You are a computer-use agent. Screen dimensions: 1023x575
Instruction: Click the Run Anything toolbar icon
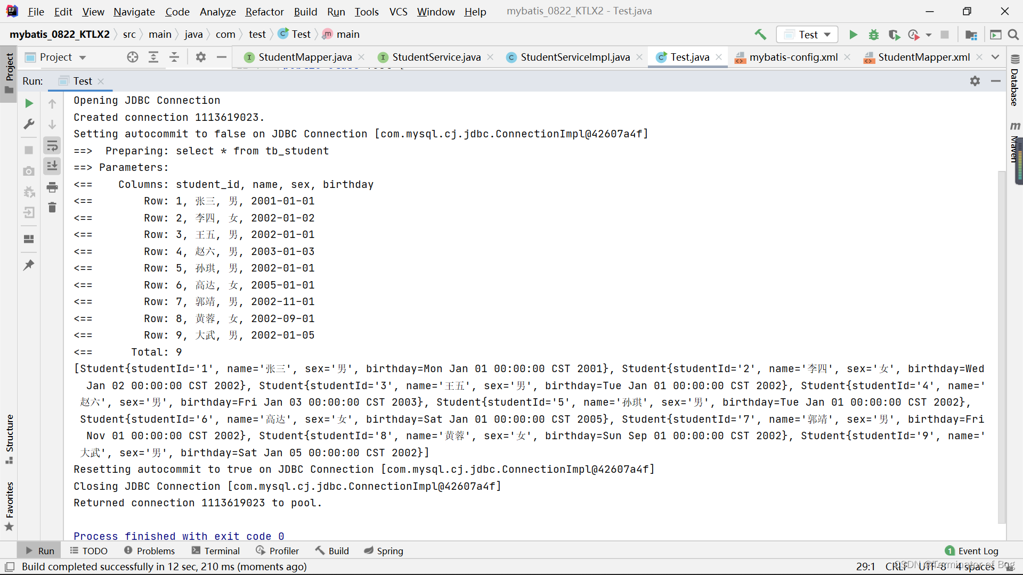(995, 35)
